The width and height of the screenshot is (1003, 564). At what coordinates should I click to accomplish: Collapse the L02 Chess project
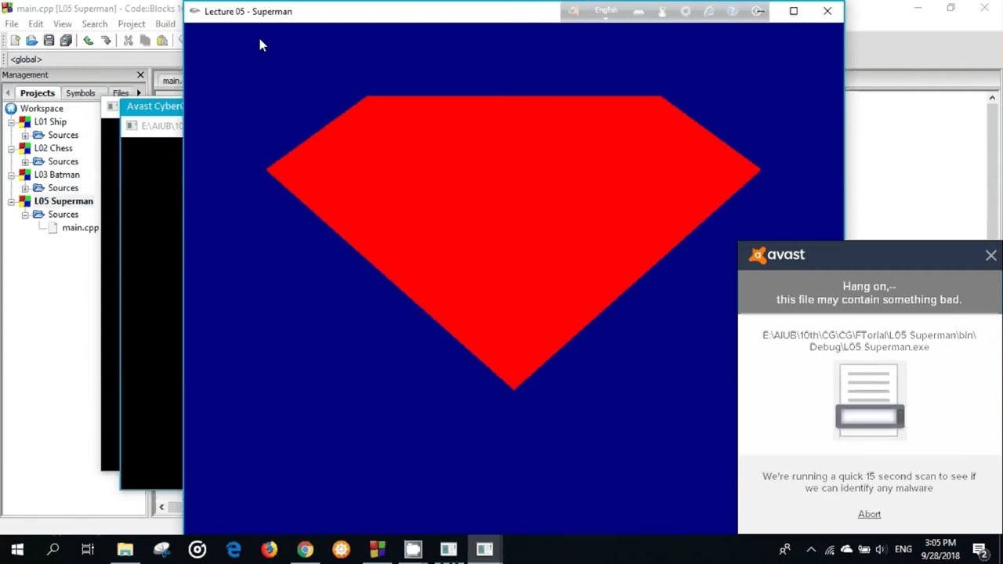point(12,149)
